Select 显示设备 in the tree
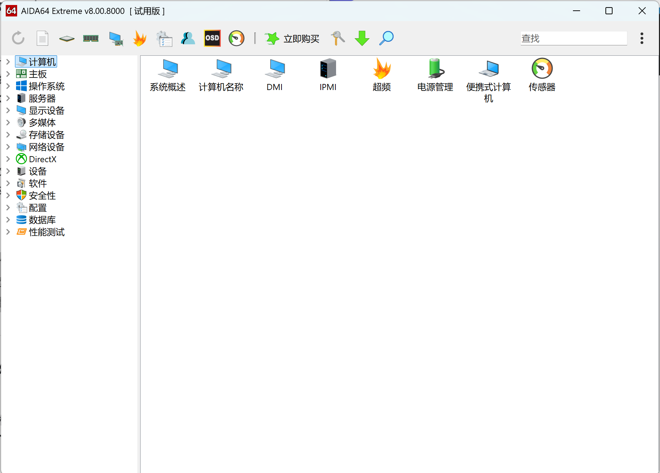This screenshot has width=660, height=473. 41,110
